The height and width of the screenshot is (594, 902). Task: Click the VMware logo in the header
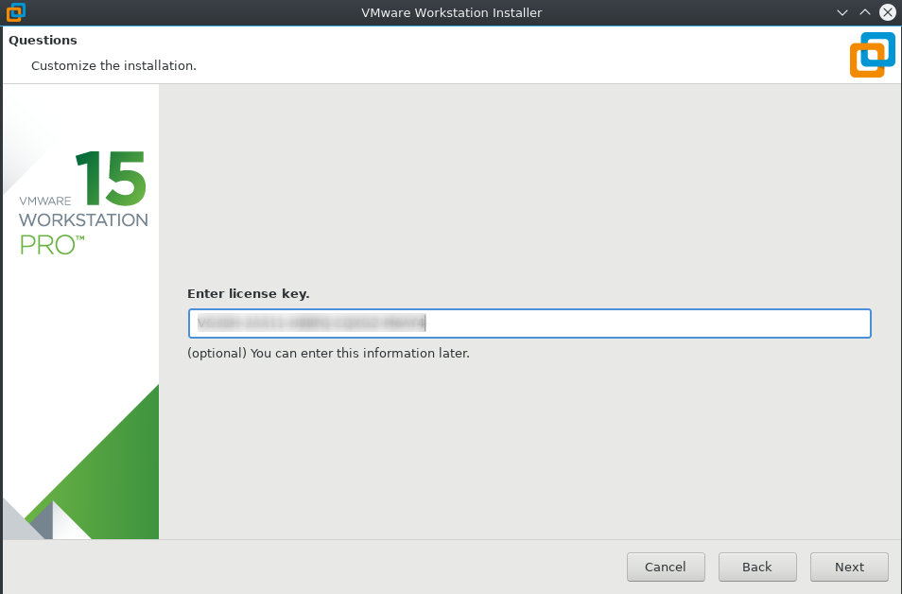[x=871, y=54]
